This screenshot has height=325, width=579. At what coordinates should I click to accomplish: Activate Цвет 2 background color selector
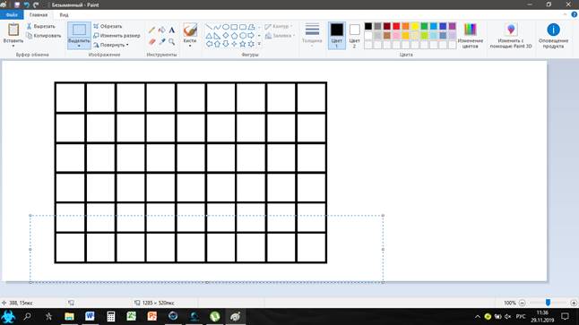tap(355, 36)
